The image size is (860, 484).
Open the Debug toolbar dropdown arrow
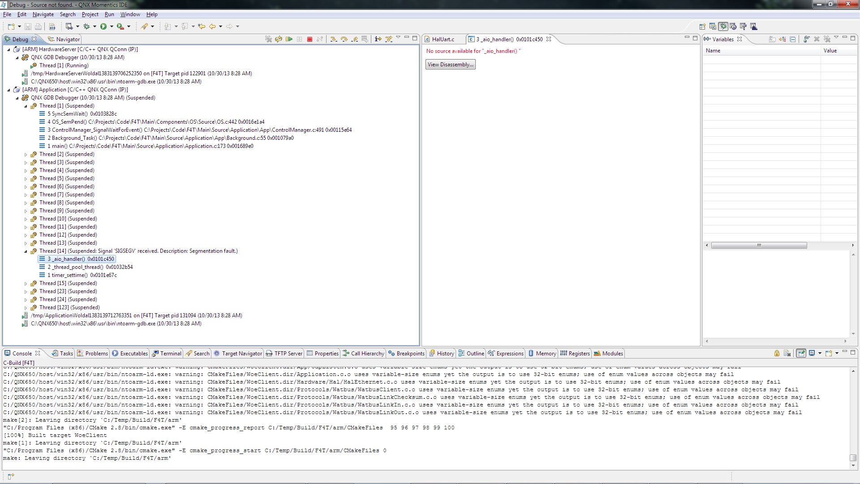95,26
